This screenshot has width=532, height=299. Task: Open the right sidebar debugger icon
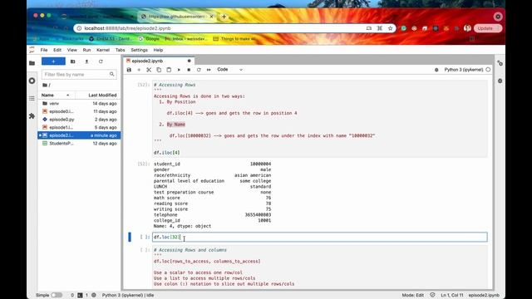pyautogui.click(x=500, y=81)
